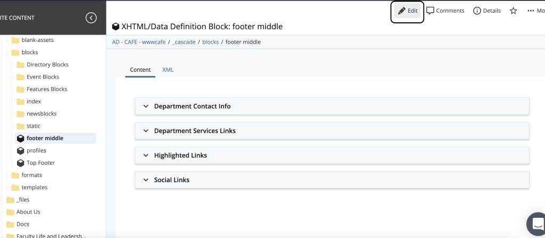This screenshot has height=238, width=545.
Task: Open the Docs folder
Action: (x=22, y=224)
